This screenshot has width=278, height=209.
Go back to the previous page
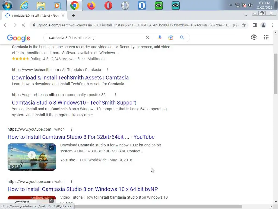[x=6, y=25]
